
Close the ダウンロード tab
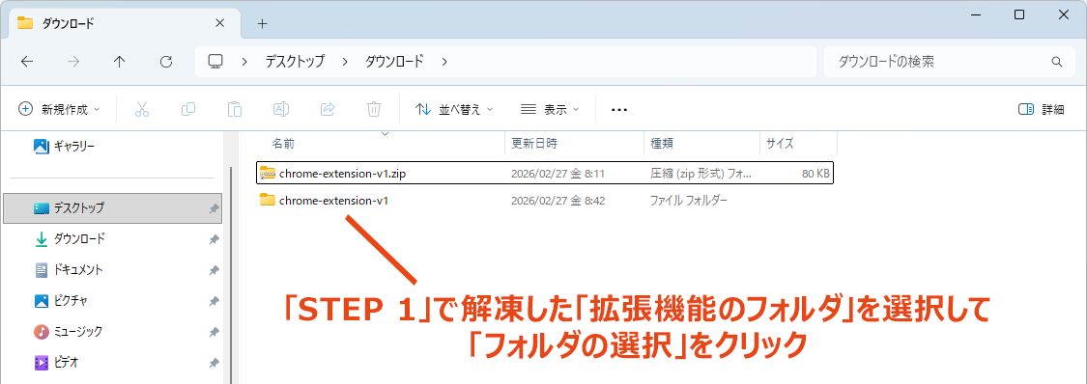pyautogui.click(x=219, y=23)
